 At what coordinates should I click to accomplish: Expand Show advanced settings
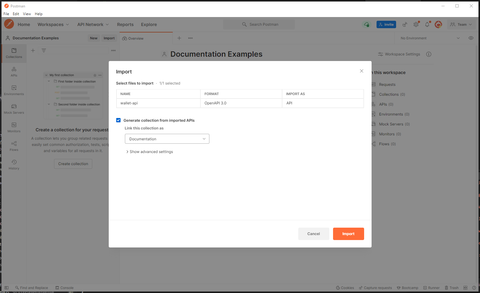click(150, 152)
